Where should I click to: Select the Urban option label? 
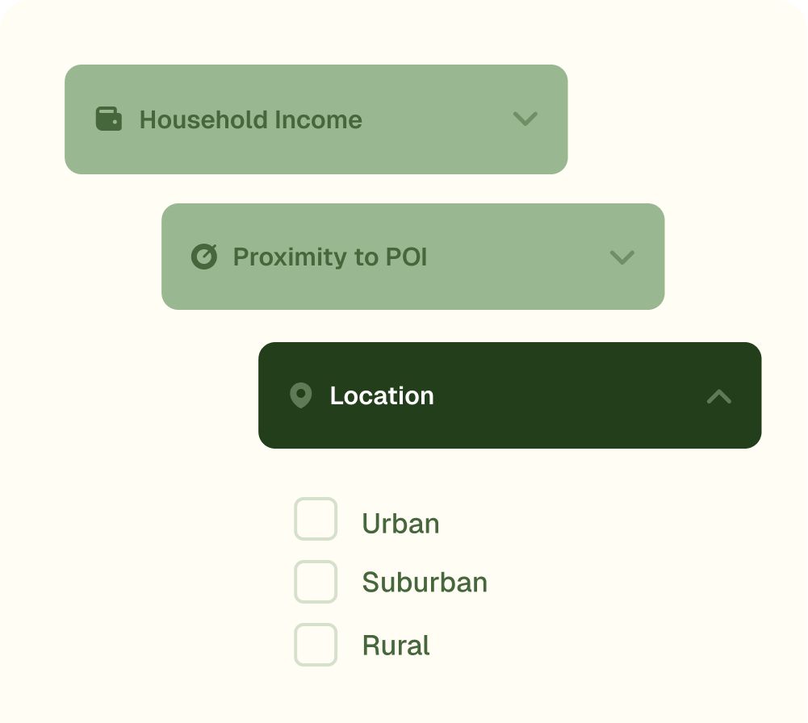[400, 524]
